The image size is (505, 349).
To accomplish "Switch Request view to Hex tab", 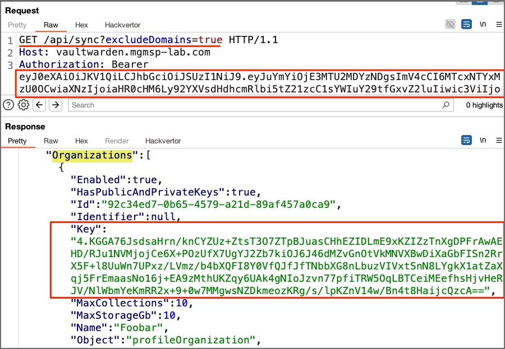I will [x=81, y=25].
